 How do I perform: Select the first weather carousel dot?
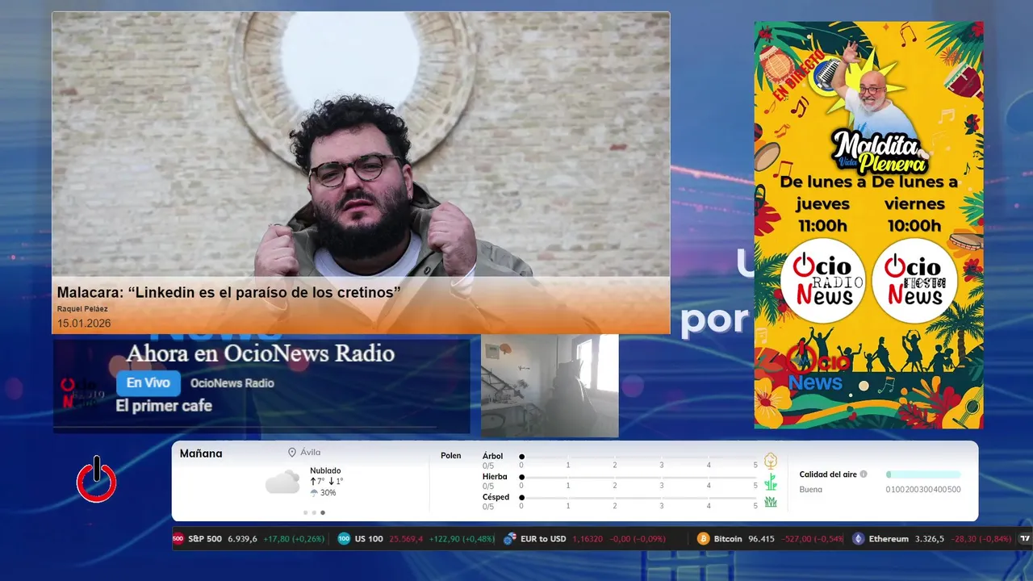pos(305,512)
